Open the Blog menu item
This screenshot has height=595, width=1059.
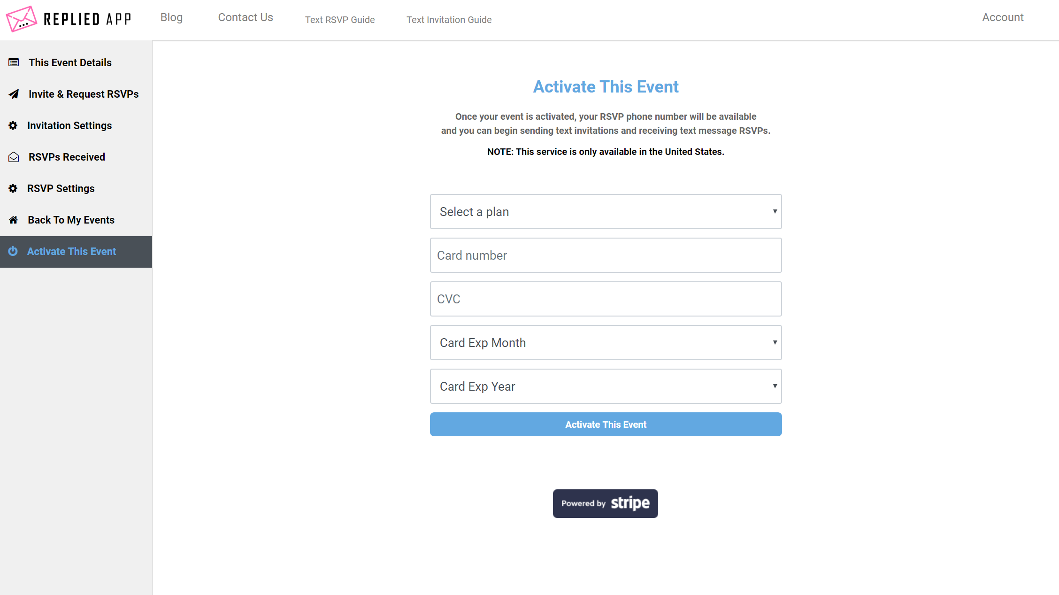point(171,17)
